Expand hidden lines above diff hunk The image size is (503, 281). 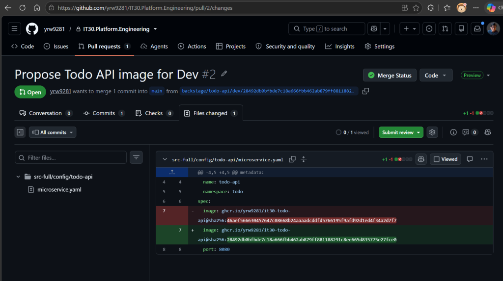click(x=172, y=173)
